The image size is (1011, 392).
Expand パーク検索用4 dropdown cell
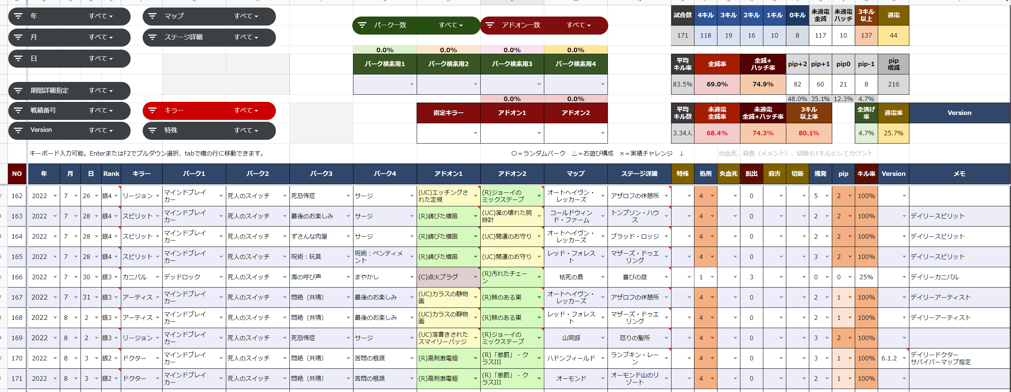(603, 84)
